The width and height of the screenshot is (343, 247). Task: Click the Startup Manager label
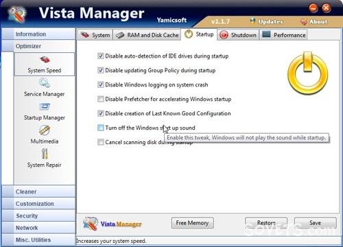tap(45, 117)
